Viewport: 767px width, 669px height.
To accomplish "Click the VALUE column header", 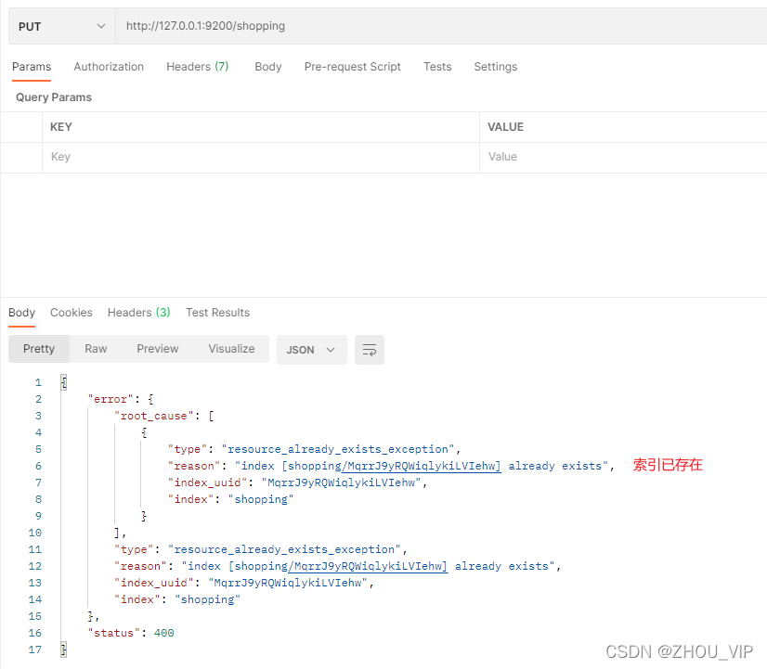I will pos(505,127).
